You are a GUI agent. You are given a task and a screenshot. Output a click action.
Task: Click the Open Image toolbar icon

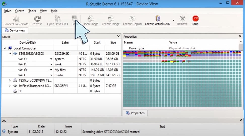click(x=90, y=19)
